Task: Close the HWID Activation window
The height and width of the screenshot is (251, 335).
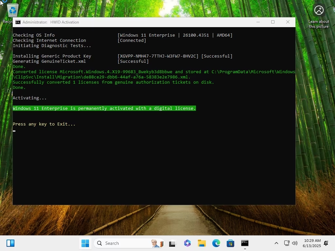Action: 288,22
